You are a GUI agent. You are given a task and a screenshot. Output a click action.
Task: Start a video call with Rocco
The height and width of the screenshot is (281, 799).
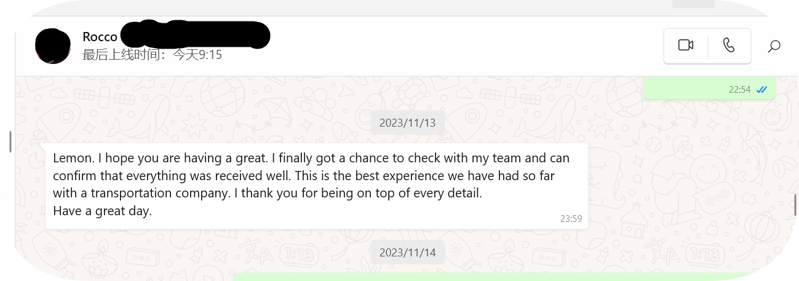[686, 46]
